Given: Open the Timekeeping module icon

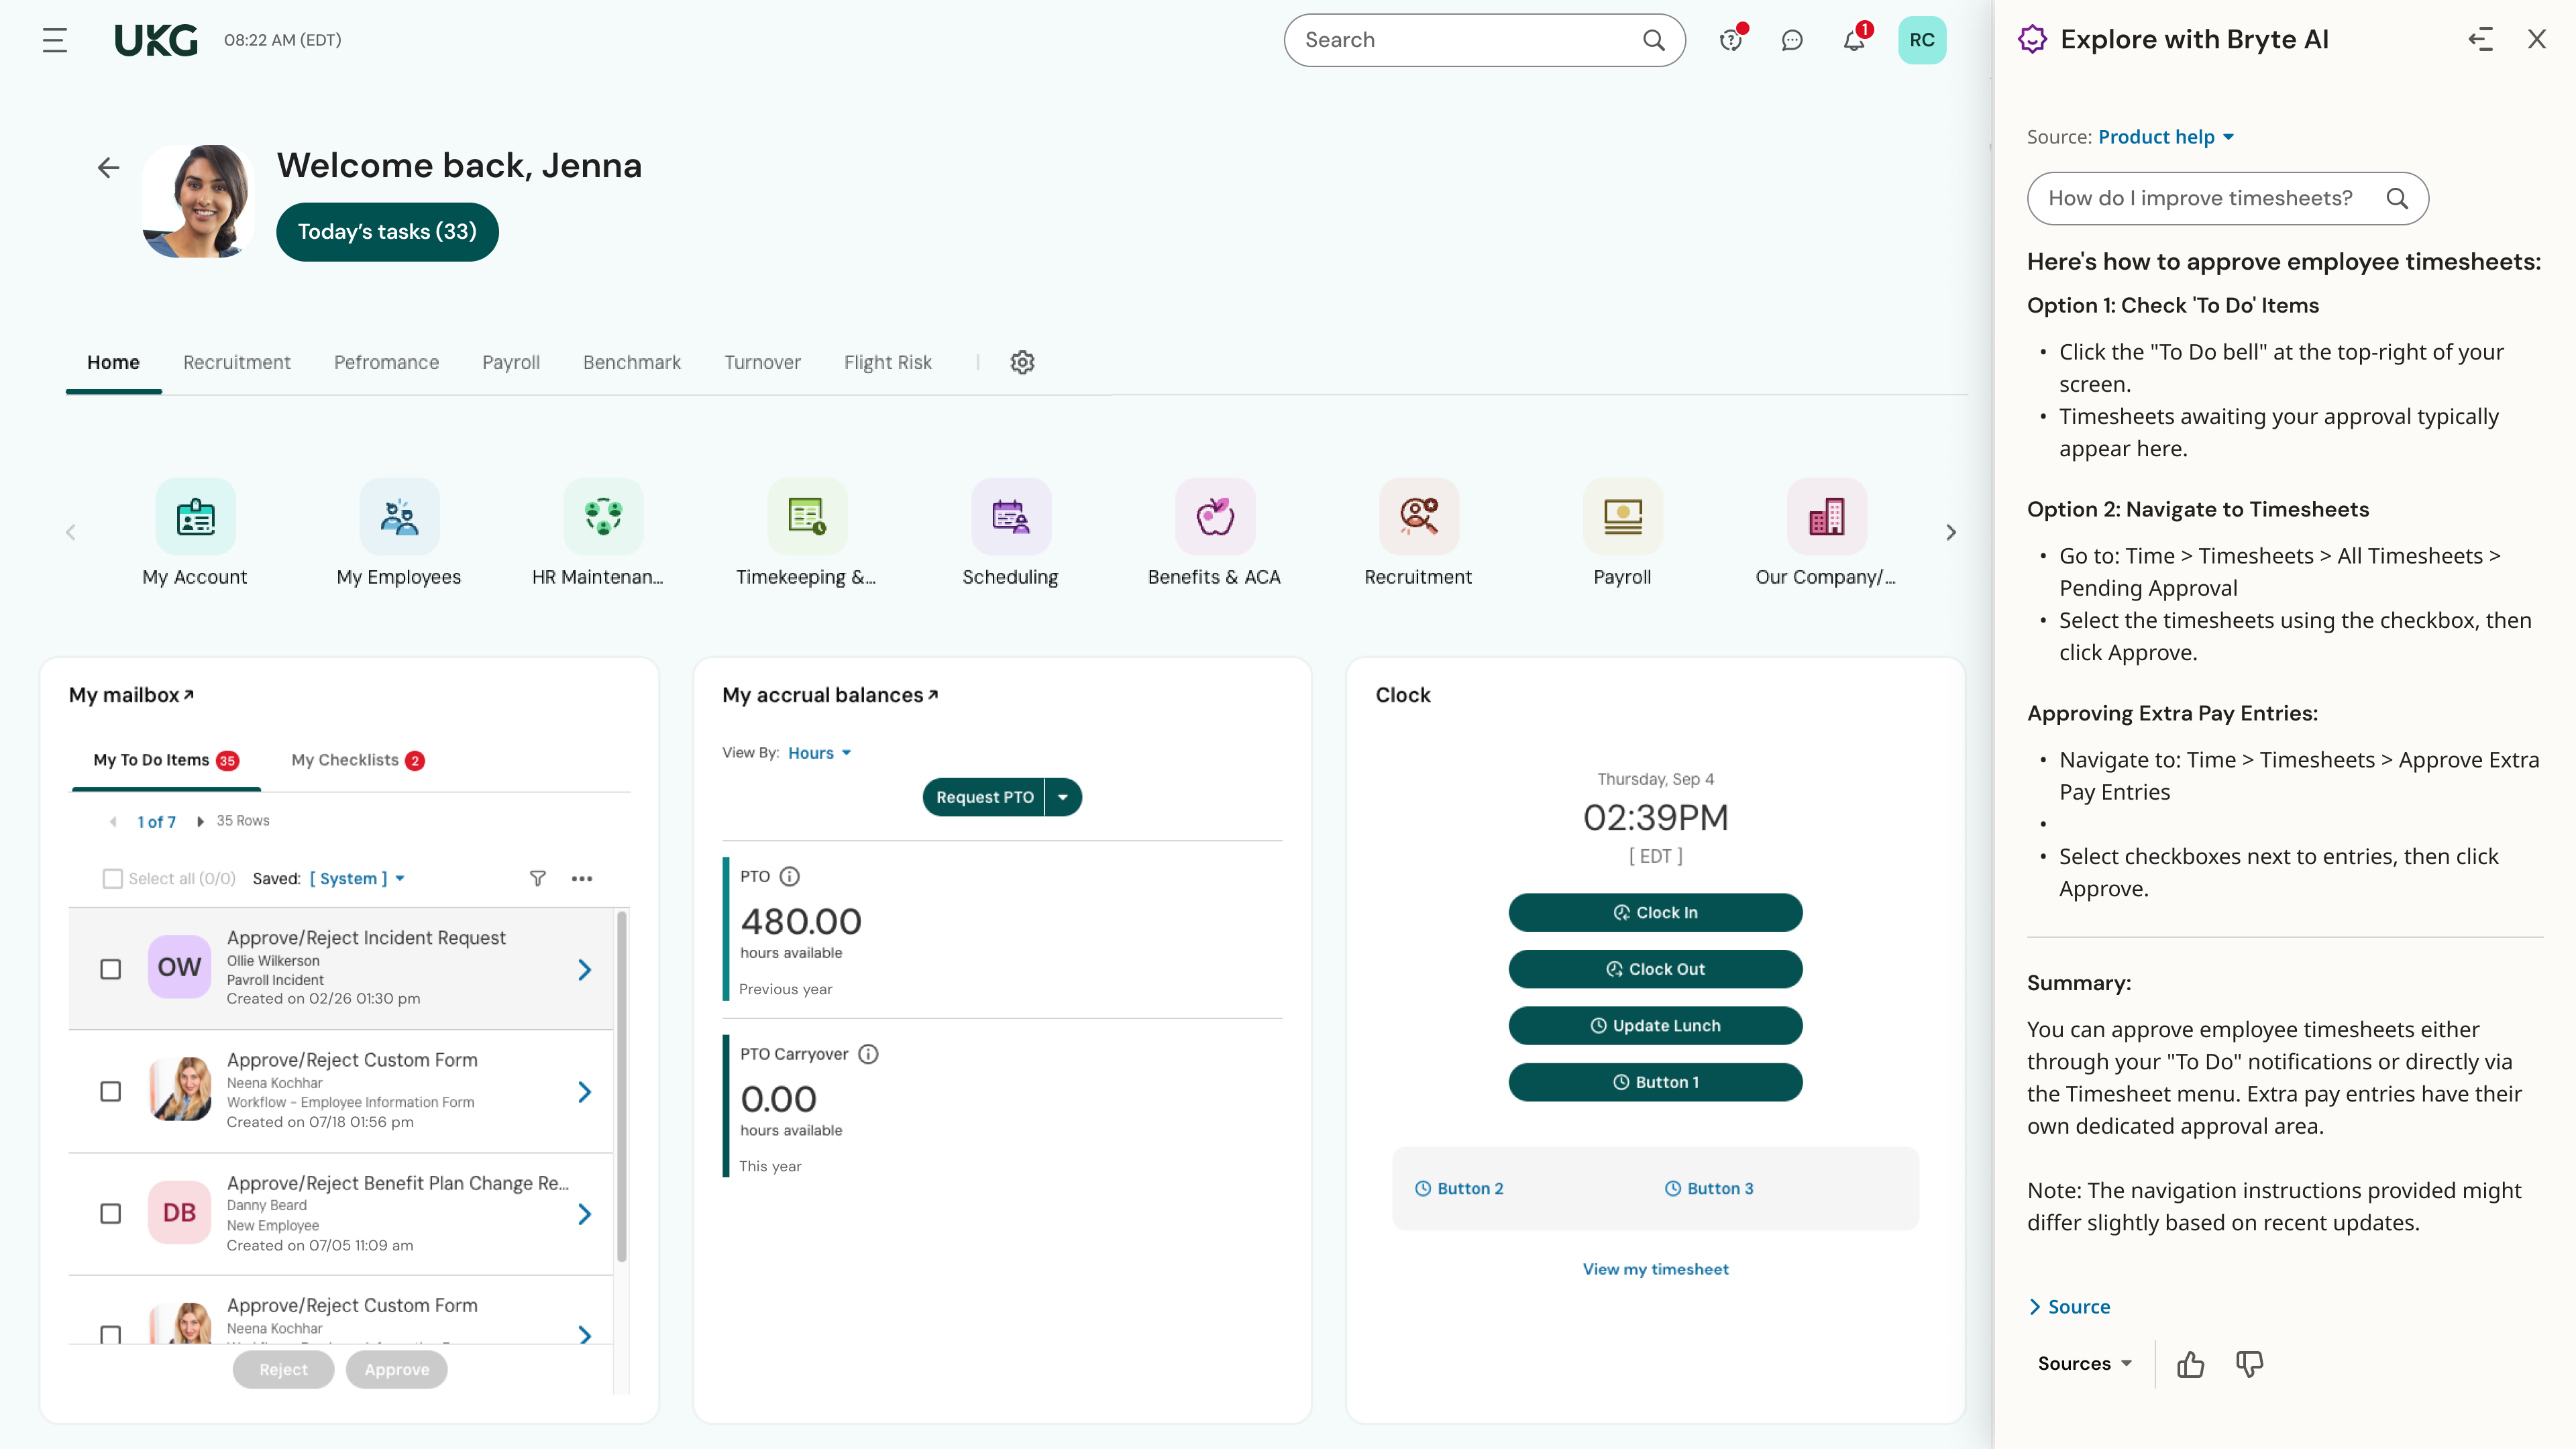Looking at the screenshot, I should [805, 517].
